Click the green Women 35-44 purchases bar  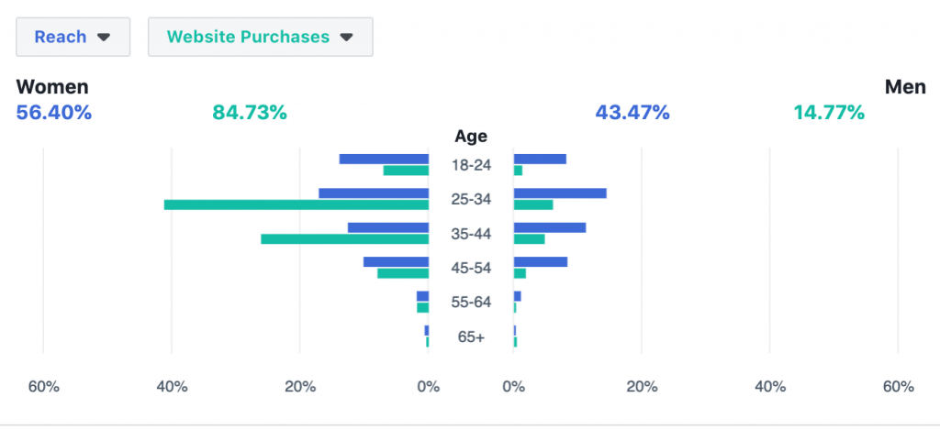coord(344,238)
